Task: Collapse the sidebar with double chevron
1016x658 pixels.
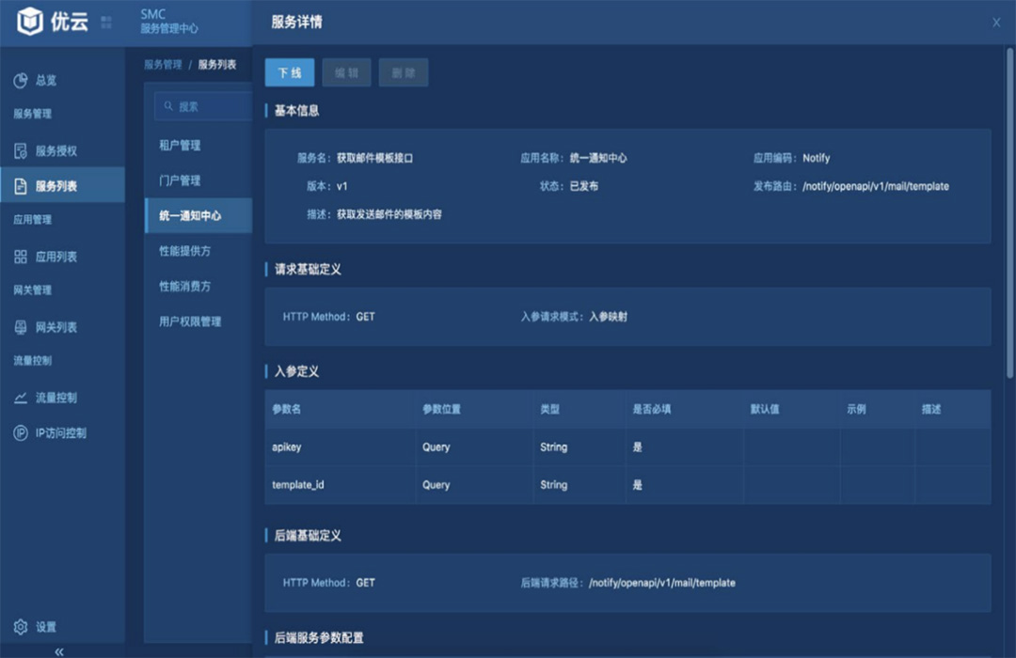Action: tap(59, 651)
